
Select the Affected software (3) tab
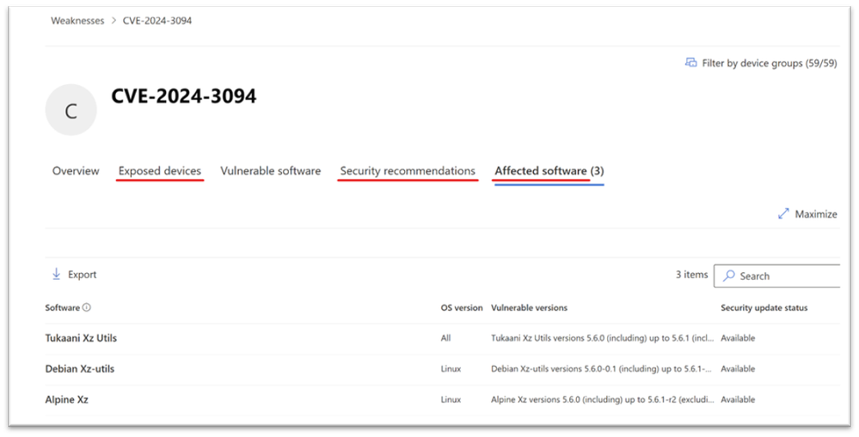pyautogui.click(x=549, y=171)
